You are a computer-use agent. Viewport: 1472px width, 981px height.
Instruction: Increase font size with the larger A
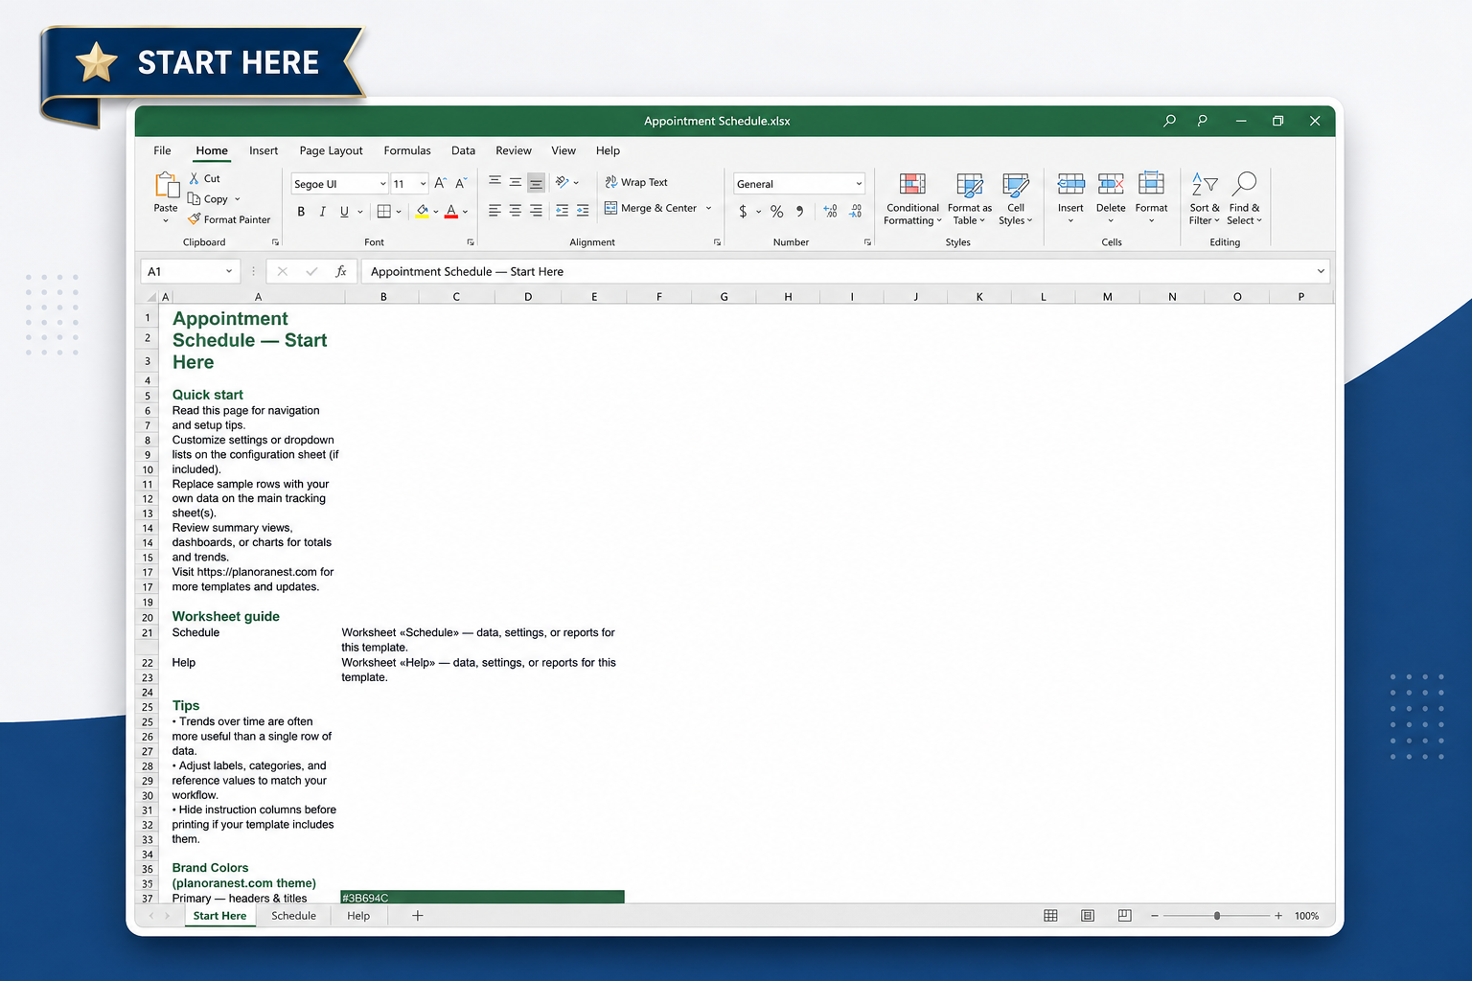coord(440,183)
